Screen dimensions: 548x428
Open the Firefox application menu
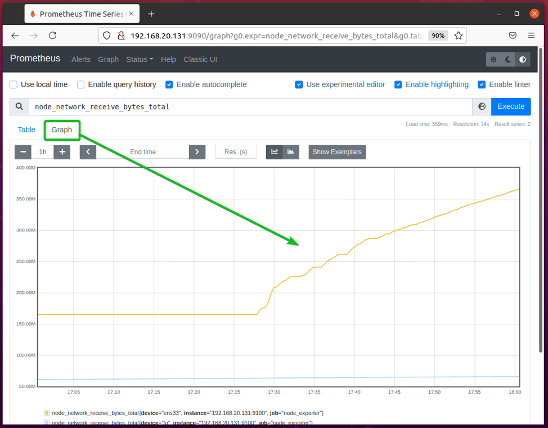[x=531, y=35]
